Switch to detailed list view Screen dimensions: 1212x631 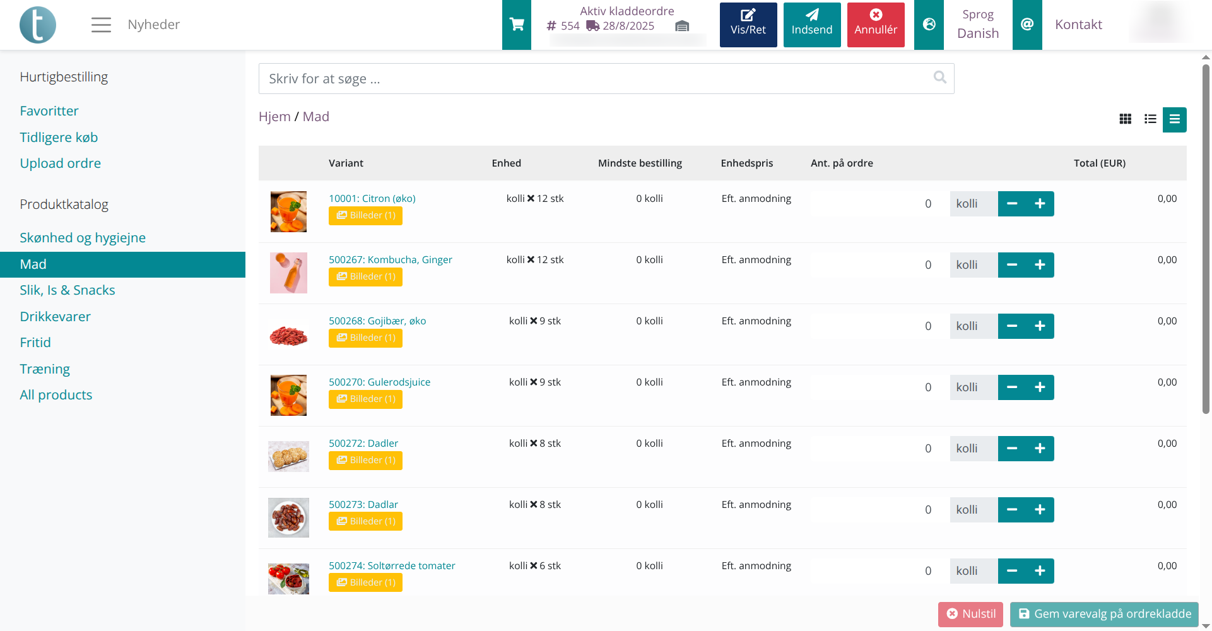(1150, 119)
